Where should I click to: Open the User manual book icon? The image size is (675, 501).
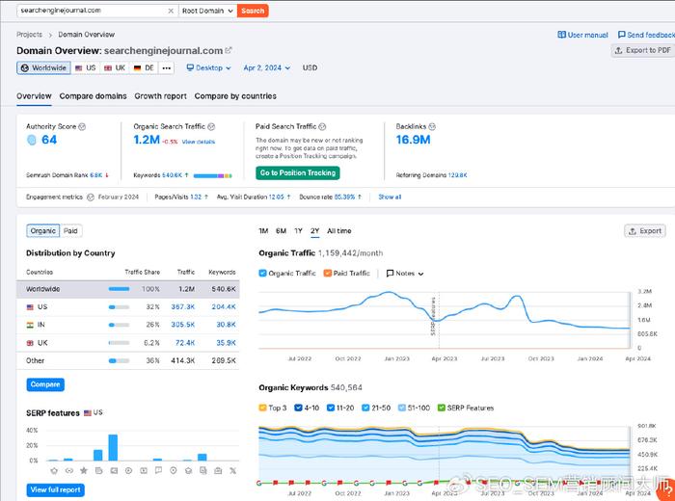coord(561,35)
